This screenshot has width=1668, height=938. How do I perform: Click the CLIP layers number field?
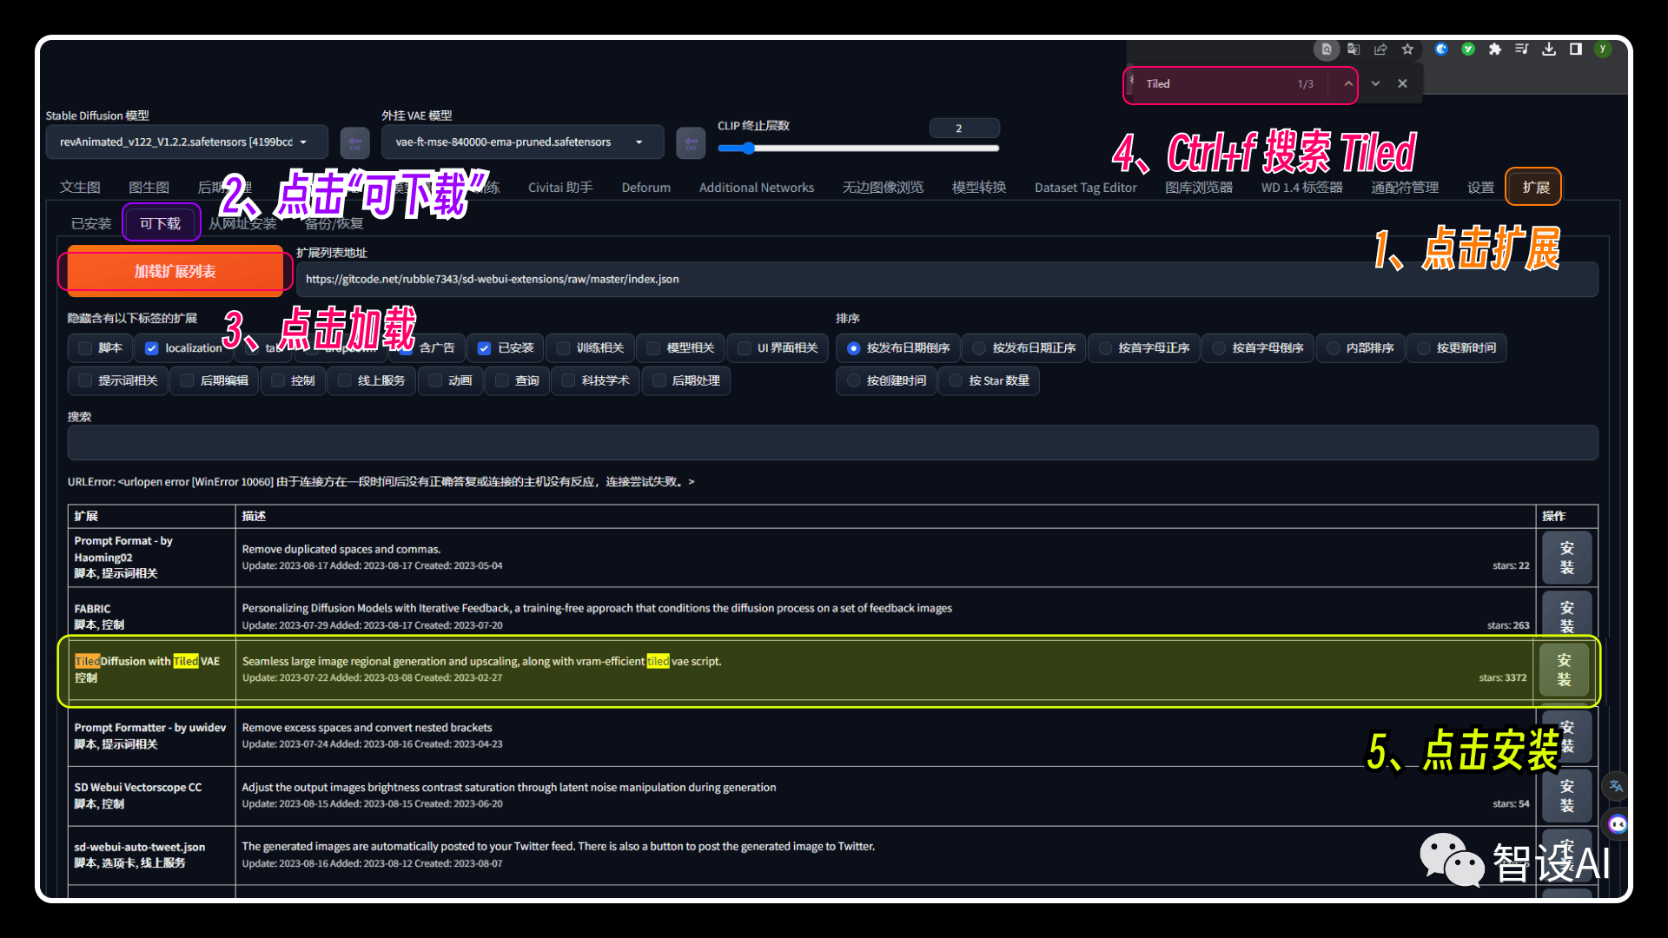point(964,129)
